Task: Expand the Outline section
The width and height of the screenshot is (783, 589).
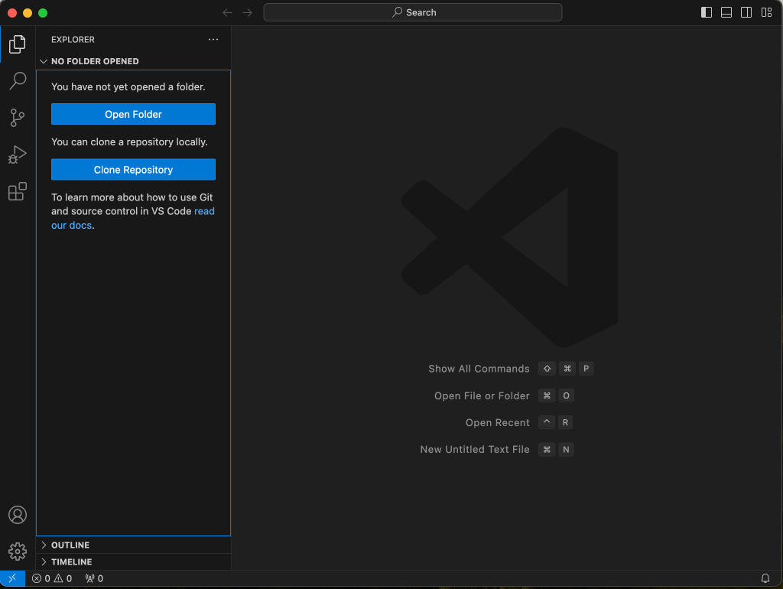Action: [70, 545]
